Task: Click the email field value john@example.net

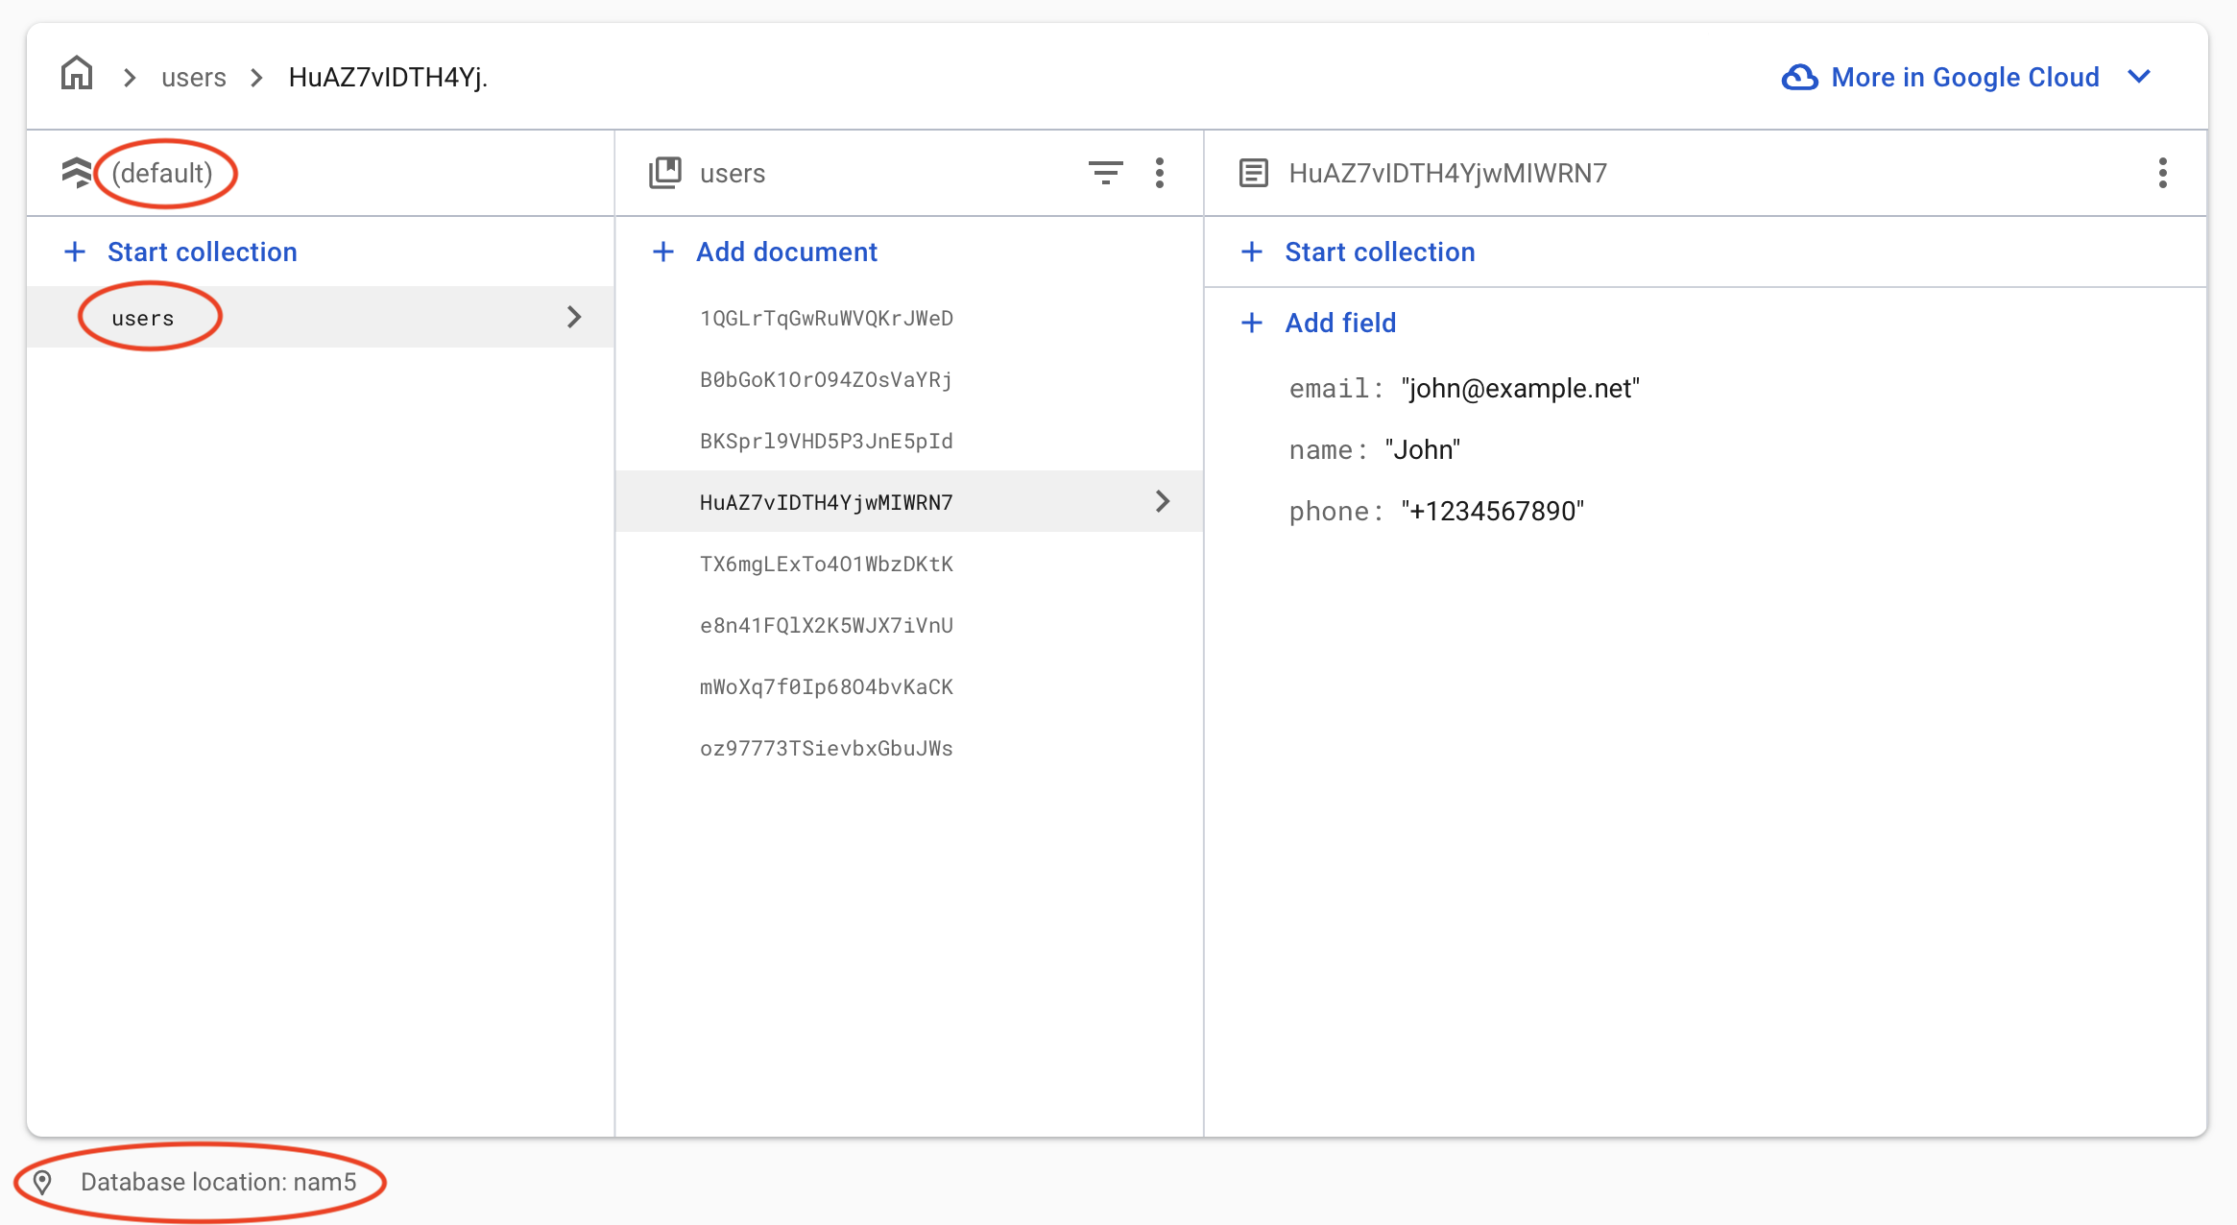Action: [x=1521, y=388]
